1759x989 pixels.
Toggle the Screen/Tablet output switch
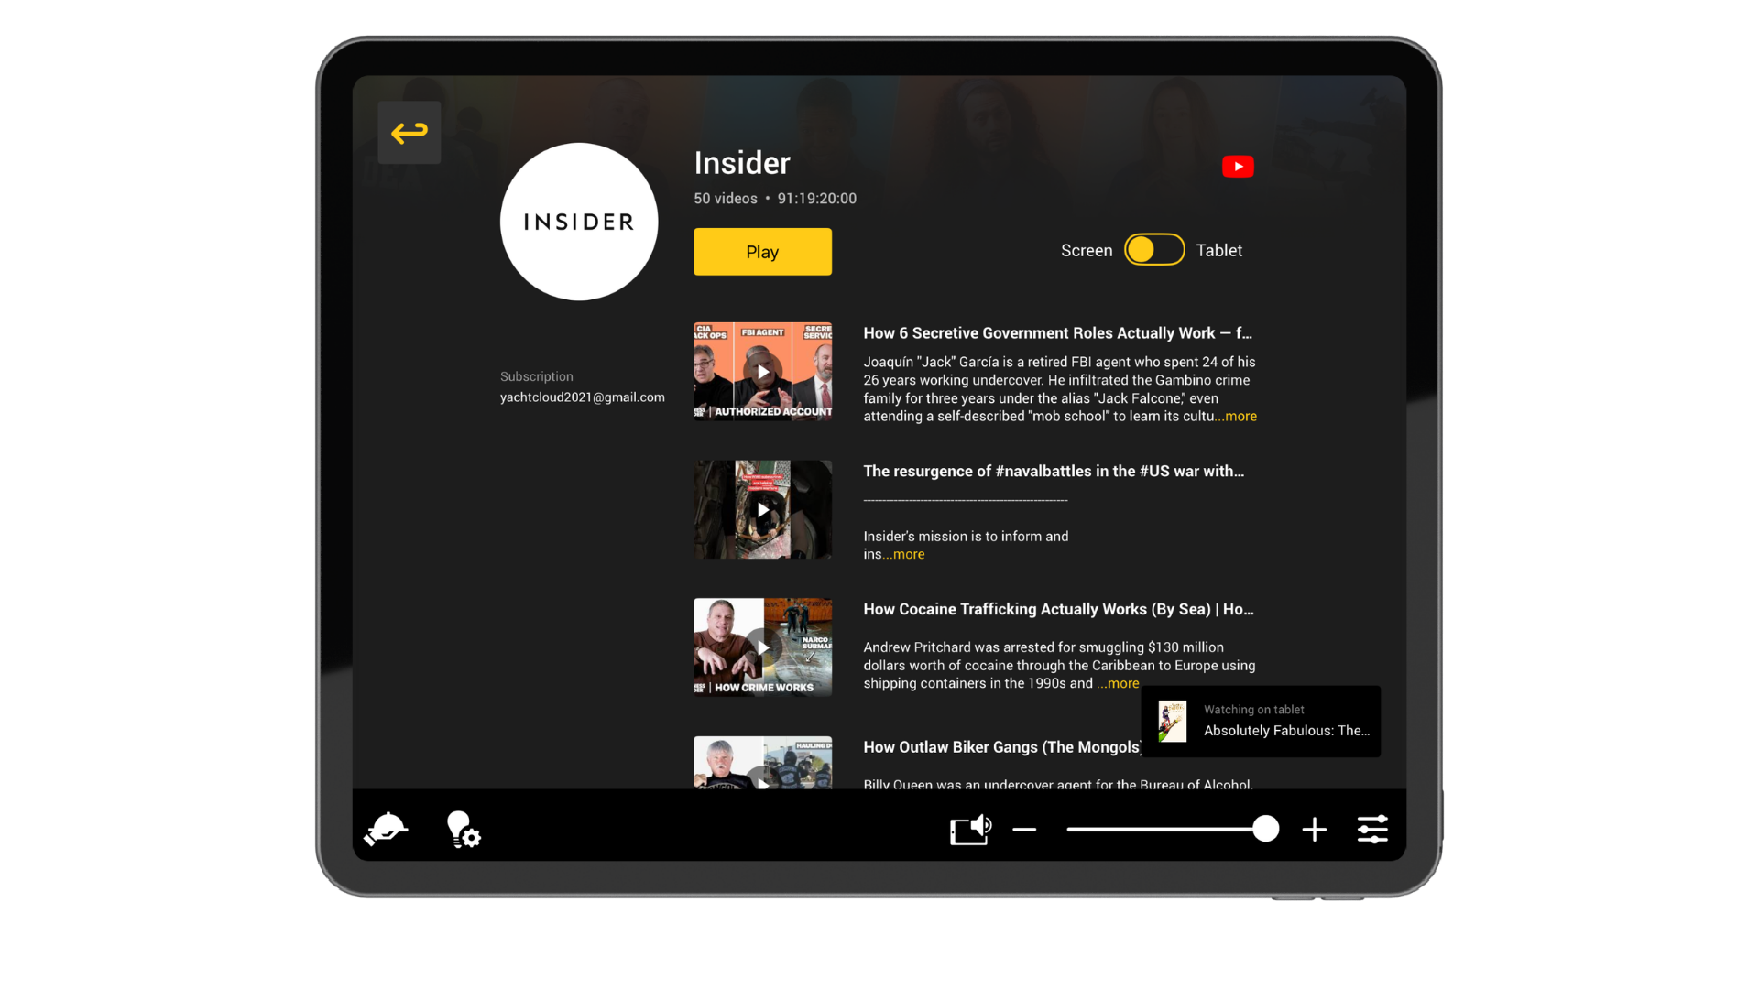1154,250
